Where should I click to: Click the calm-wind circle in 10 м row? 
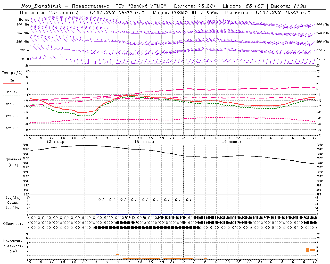point(67,59)
